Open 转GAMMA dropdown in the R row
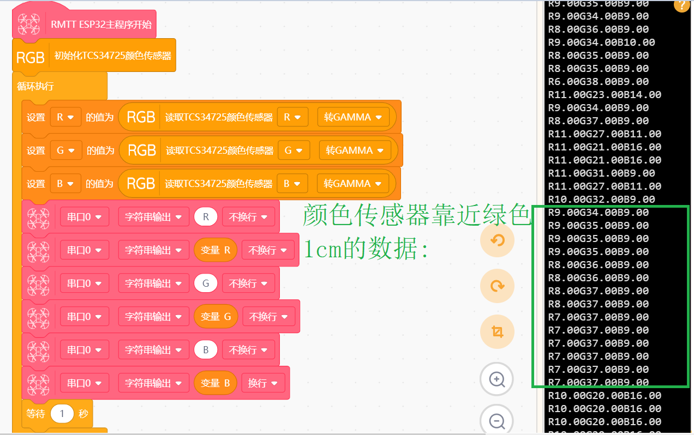The height and width of the screenshot is (435, 694). pyautogui.click(x=353, y=117)
